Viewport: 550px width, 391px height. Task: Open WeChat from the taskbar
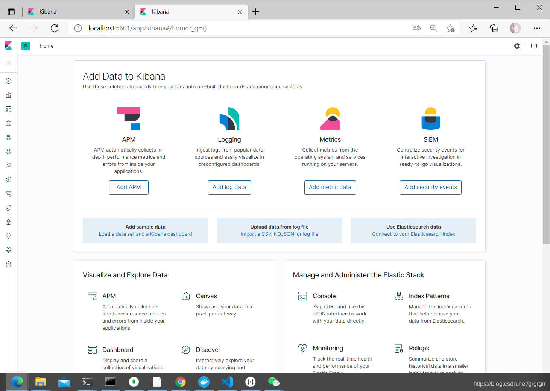[274, 382]
